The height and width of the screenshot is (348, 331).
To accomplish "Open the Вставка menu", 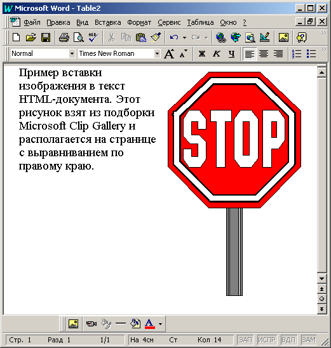I will (107, 22).
